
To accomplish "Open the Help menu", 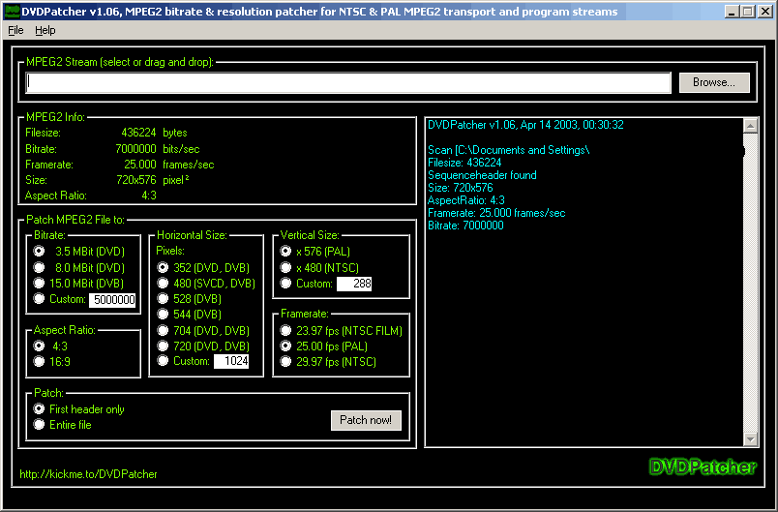I will [45, 31].
